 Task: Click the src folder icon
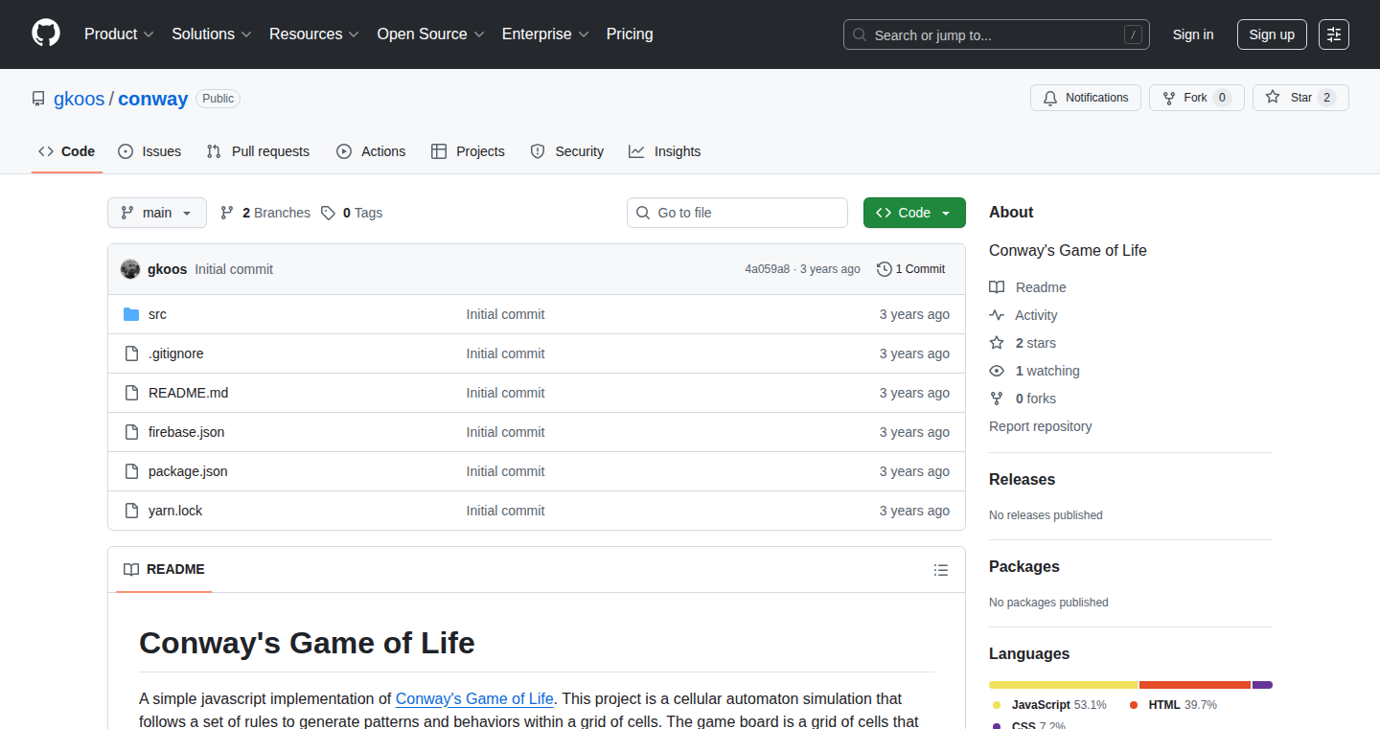(x=131, y=314)
